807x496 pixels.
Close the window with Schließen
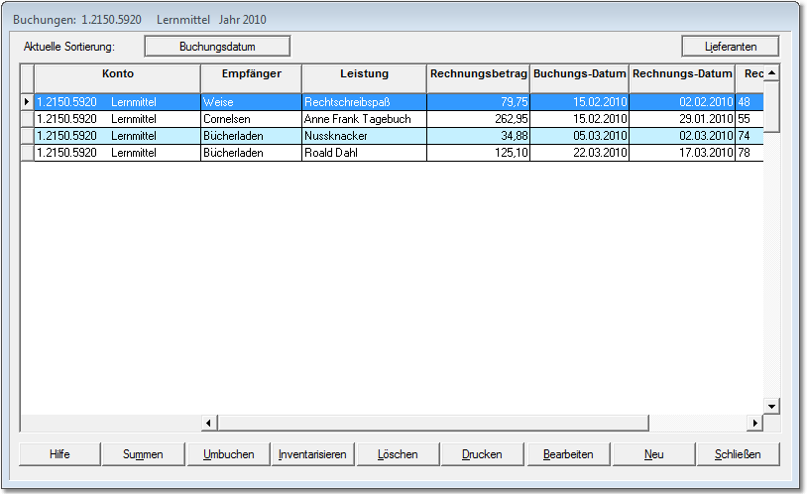click(x=738, y=454)
